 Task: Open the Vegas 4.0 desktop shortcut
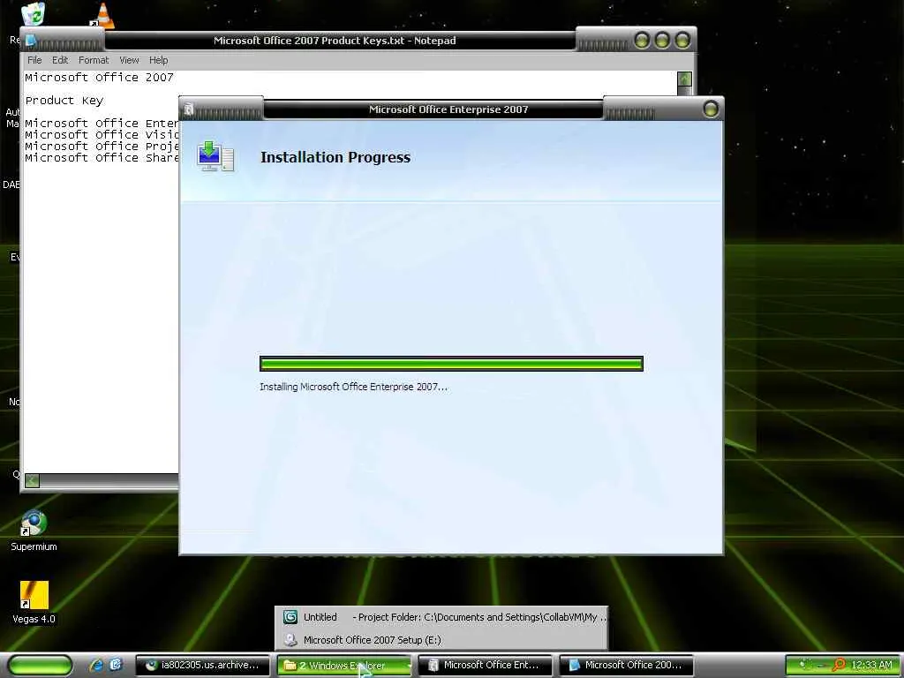[x=34, y=602]
